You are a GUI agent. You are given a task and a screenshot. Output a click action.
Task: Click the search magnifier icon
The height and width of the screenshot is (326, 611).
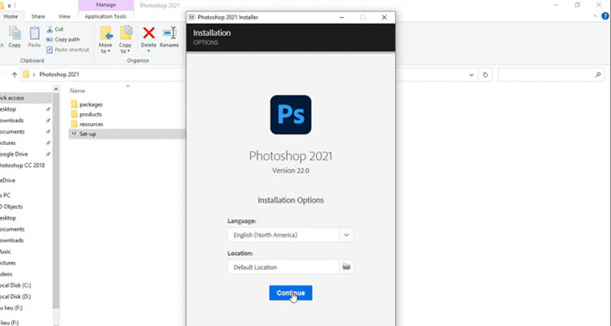[598, 74]
